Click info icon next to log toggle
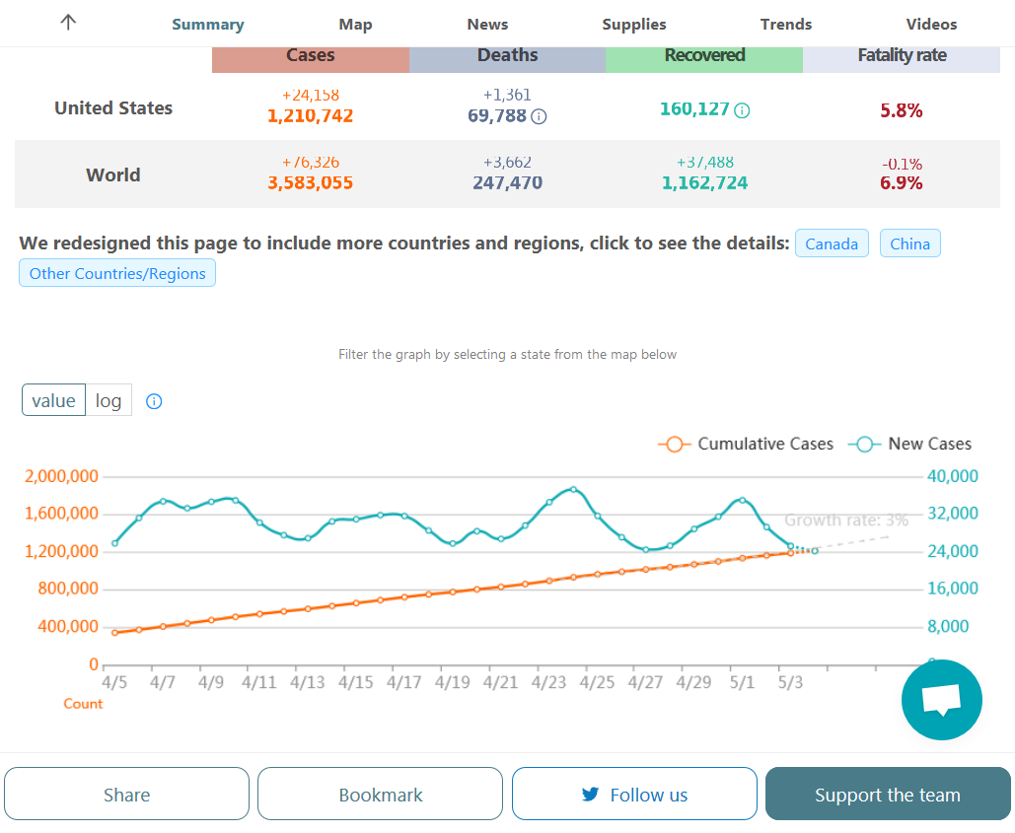 pyautogui.click(x=154, y=401)
